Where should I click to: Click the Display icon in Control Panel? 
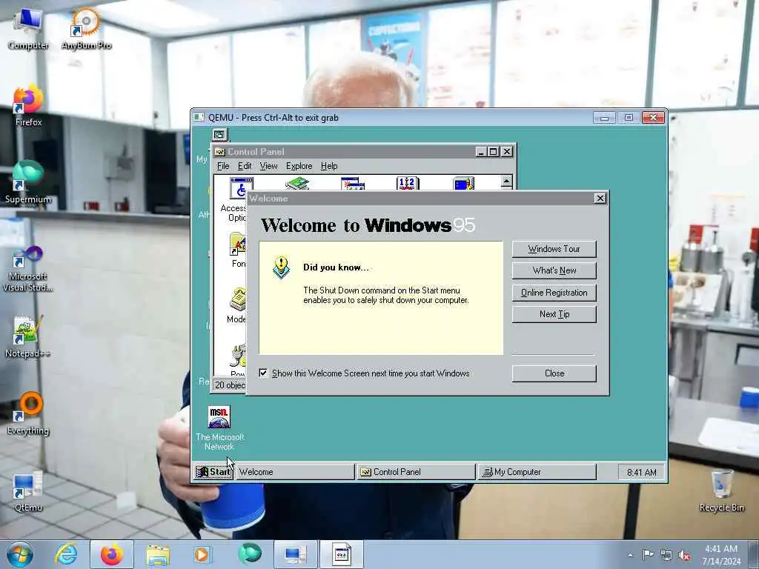[x=463, y=184]
